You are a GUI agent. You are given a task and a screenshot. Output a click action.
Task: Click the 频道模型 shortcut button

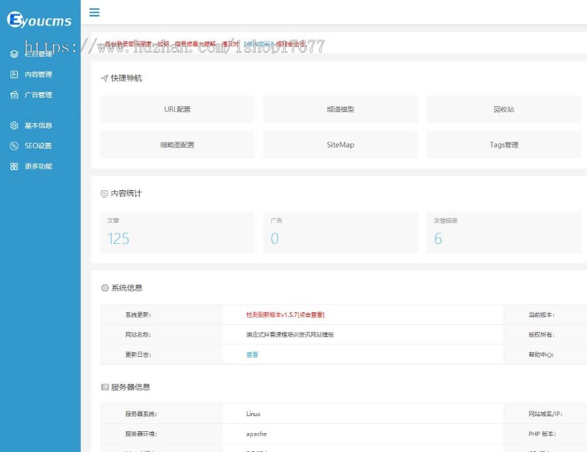click(x=340, y=110)
